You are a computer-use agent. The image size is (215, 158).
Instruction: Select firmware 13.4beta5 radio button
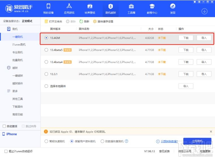(46, 50)
